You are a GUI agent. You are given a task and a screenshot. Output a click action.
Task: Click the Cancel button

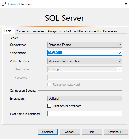coord(70,132)
